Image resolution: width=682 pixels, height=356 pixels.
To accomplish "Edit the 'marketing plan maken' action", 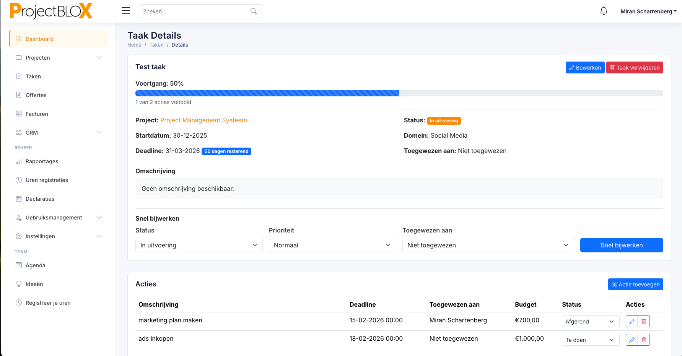I will click(632, 322).
